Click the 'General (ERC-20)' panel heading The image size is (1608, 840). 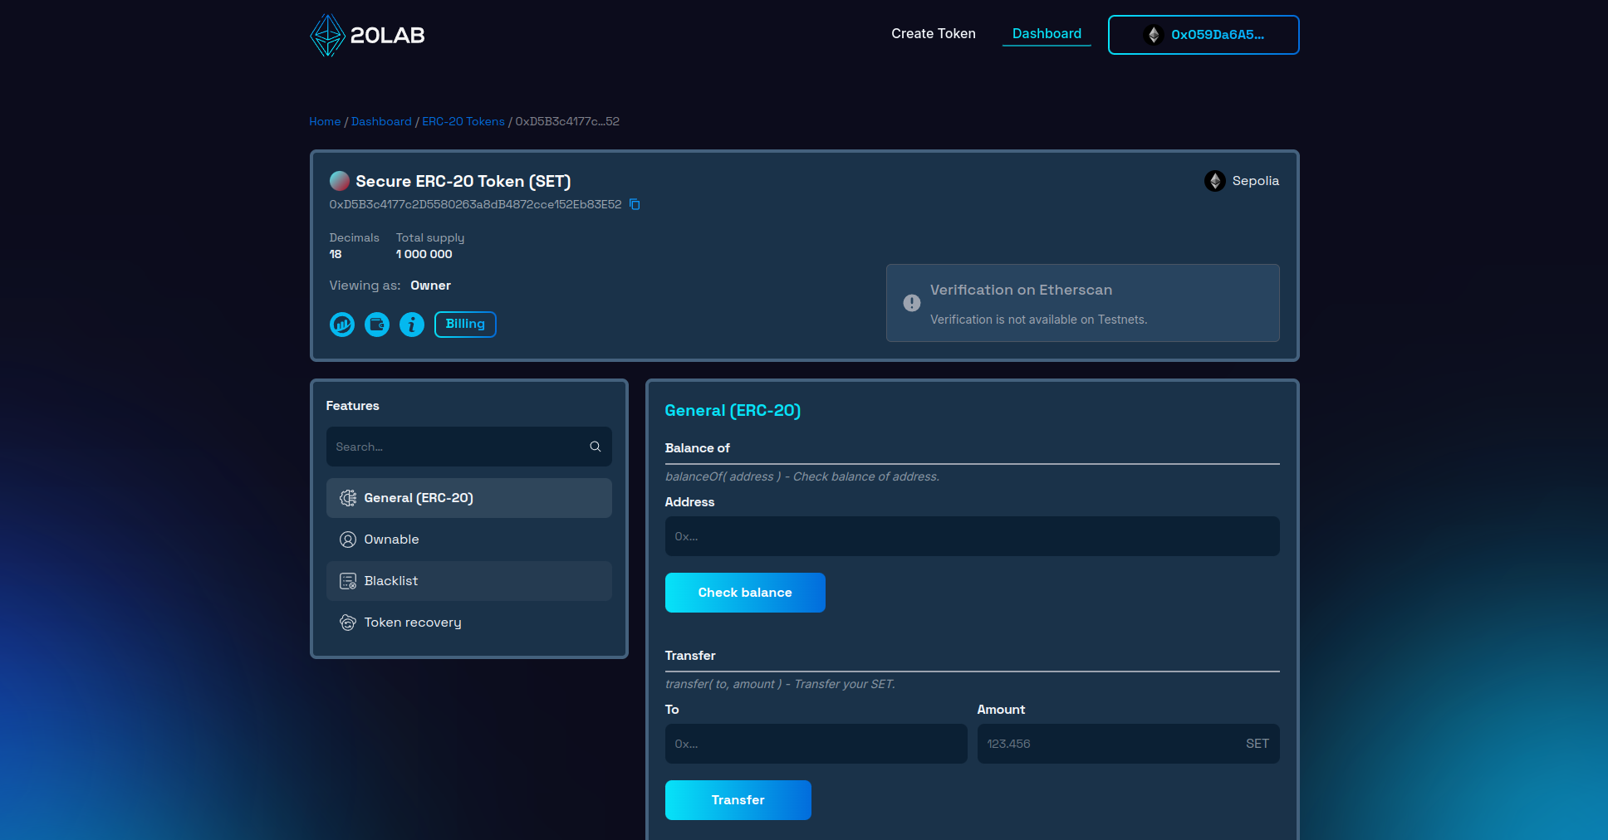click(x=733, y=410)
